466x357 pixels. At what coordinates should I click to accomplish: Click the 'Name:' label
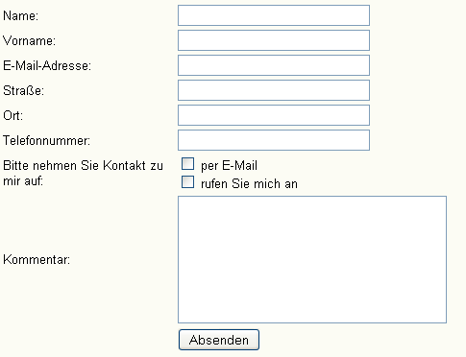click(21, 15)
